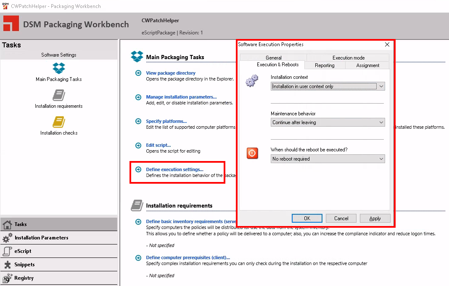This screenshot has height=286, width=449.
Task: Click the Main Packaging Tasks heading boxes icon
Action: pos(137,57)
